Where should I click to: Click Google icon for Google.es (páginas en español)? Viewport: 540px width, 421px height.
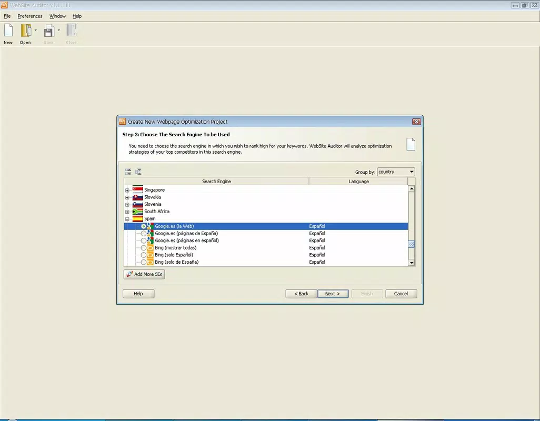coord(150,240)
